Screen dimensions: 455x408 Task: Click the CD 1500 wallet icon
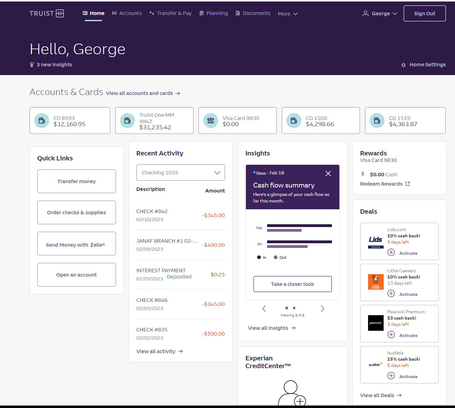click(294, 121)
